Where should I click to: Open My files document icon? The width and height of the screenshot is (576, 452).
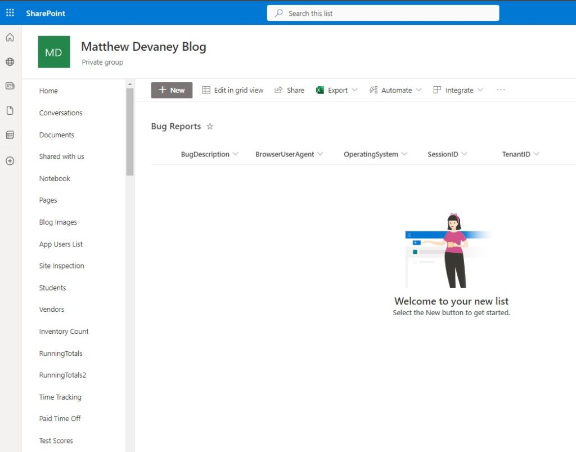point(10,110)
